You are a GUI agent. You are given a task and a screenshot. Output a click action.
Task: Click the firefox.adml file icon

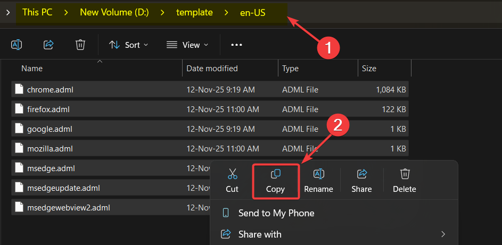click(x=19, y=109)
